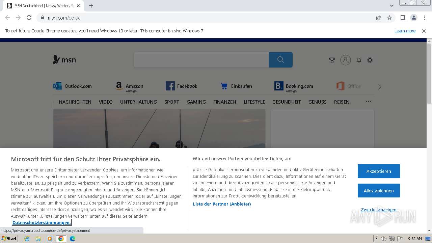Go to the LIFESTYLE section

(x=254, y=102)
